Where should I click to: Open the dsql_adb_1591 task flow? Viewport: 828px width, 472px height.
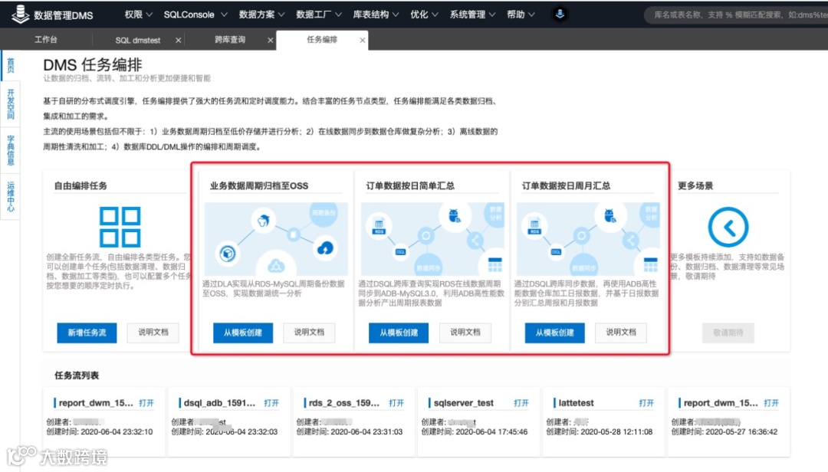271,403
